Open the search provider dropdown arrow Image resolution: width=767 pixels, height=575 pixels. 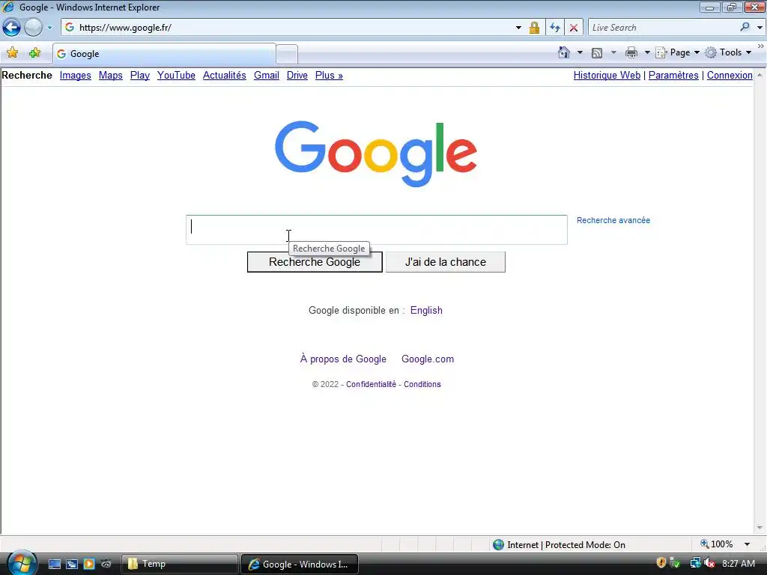[760, 28]
